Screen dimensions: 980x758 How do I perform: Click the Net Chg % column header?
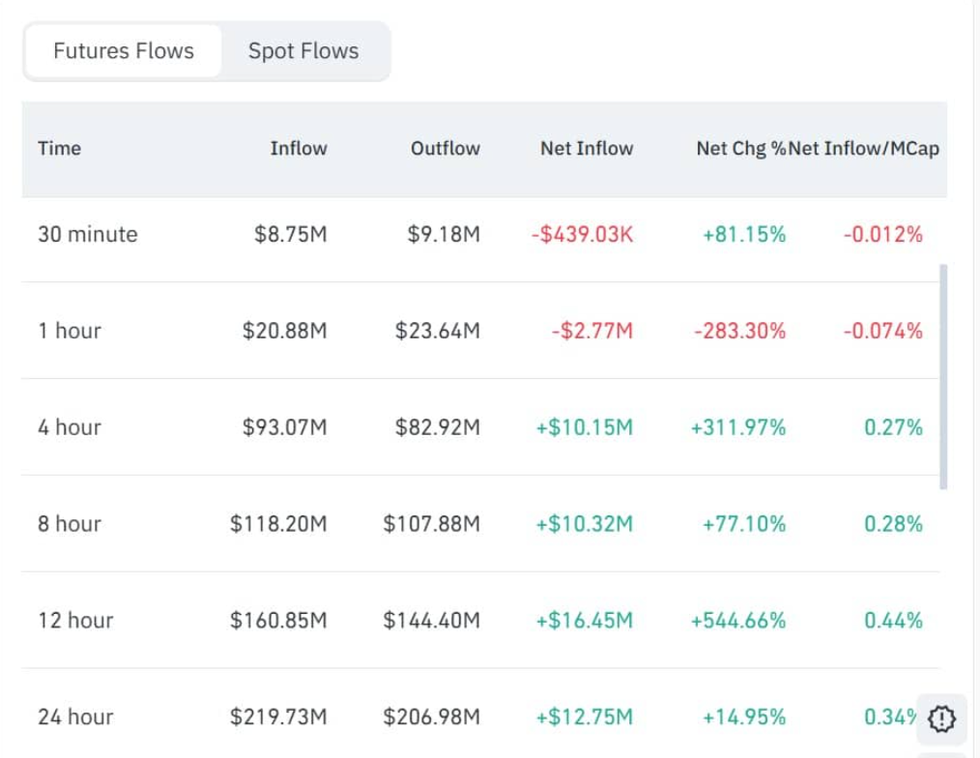(x=740, y=149)
